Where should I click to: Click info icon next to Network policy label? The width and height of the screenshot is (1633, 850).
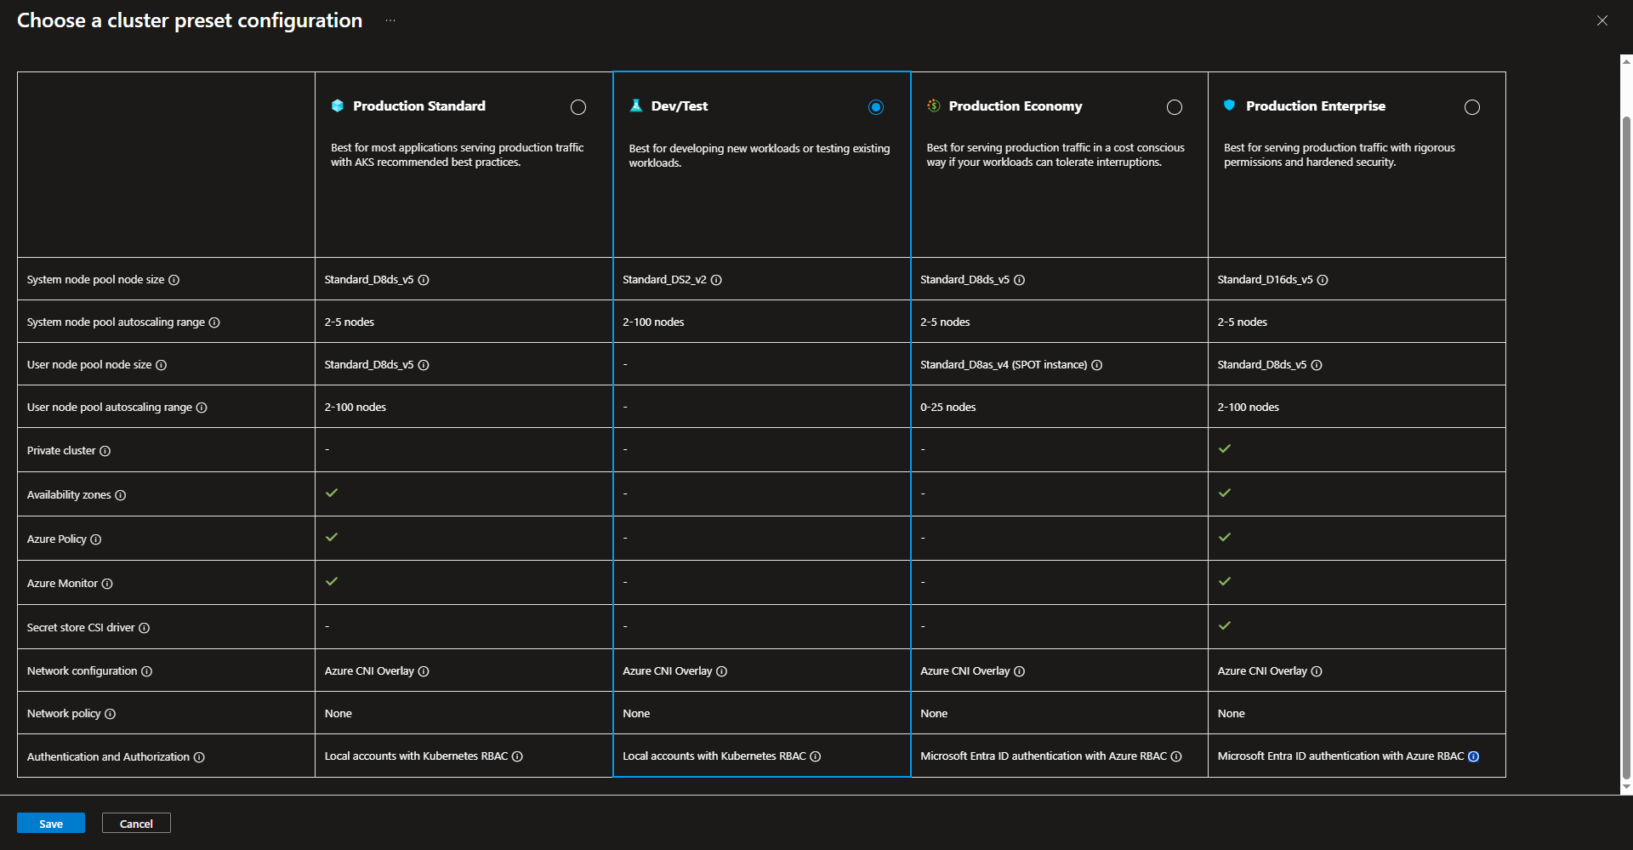[x=111, y=714]
